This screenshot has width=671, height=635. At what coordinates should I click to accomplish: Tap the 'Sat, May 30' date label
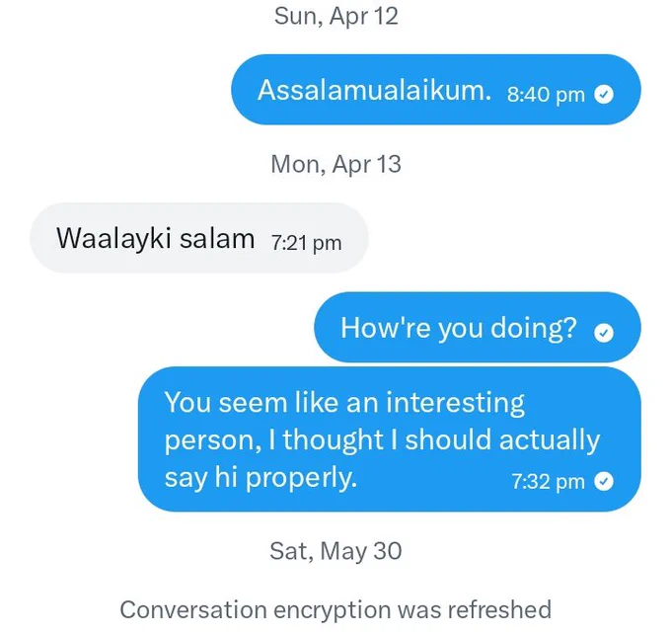coord(335,551)
